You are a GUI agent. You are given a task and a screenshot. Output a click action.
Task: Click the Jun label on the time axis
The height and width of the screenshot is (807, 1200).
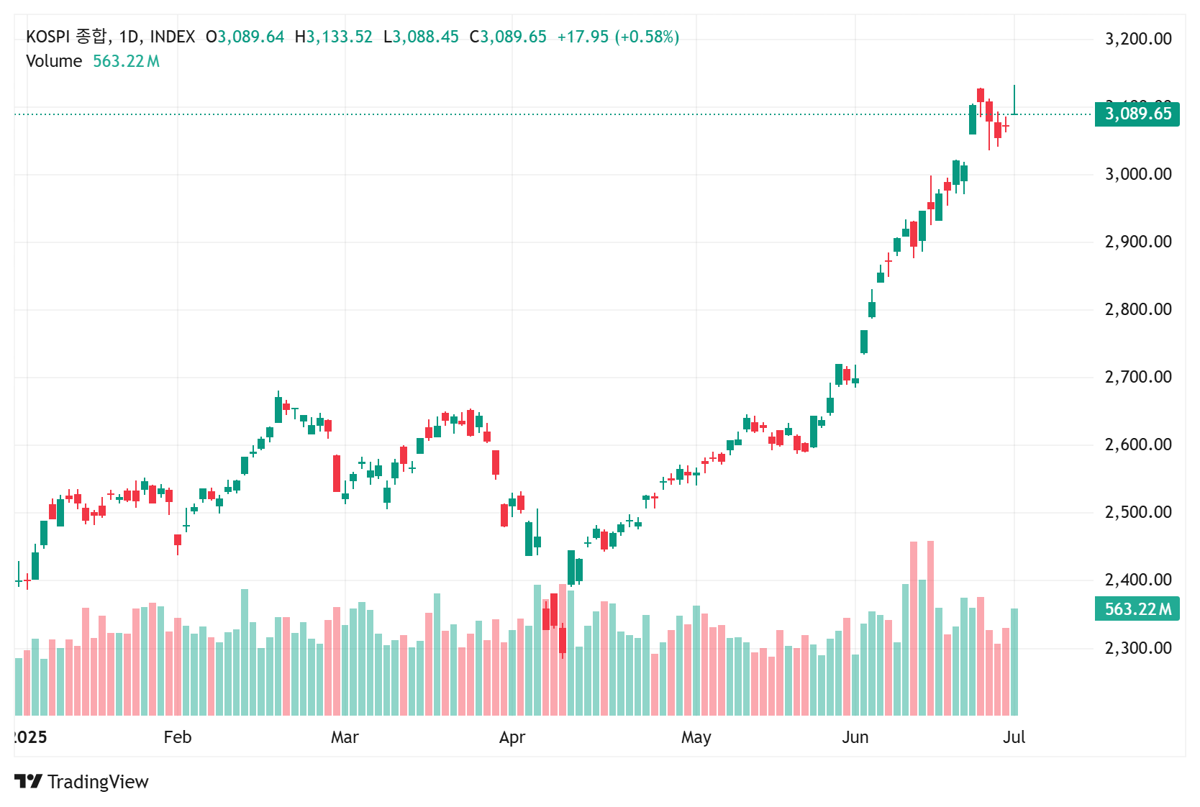(x=855, y=737)
